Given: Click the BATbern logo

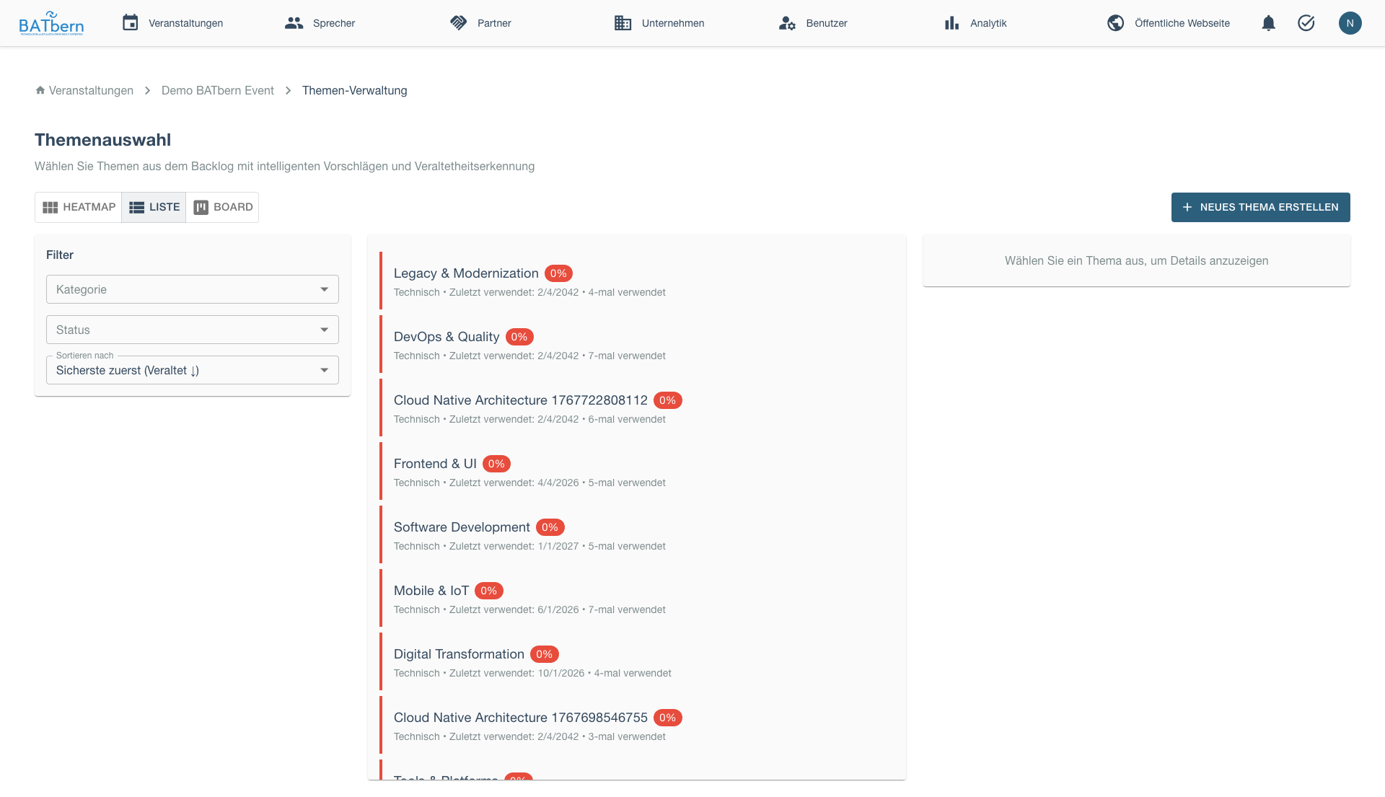Looking at the screenshot, I should [51, 23].
